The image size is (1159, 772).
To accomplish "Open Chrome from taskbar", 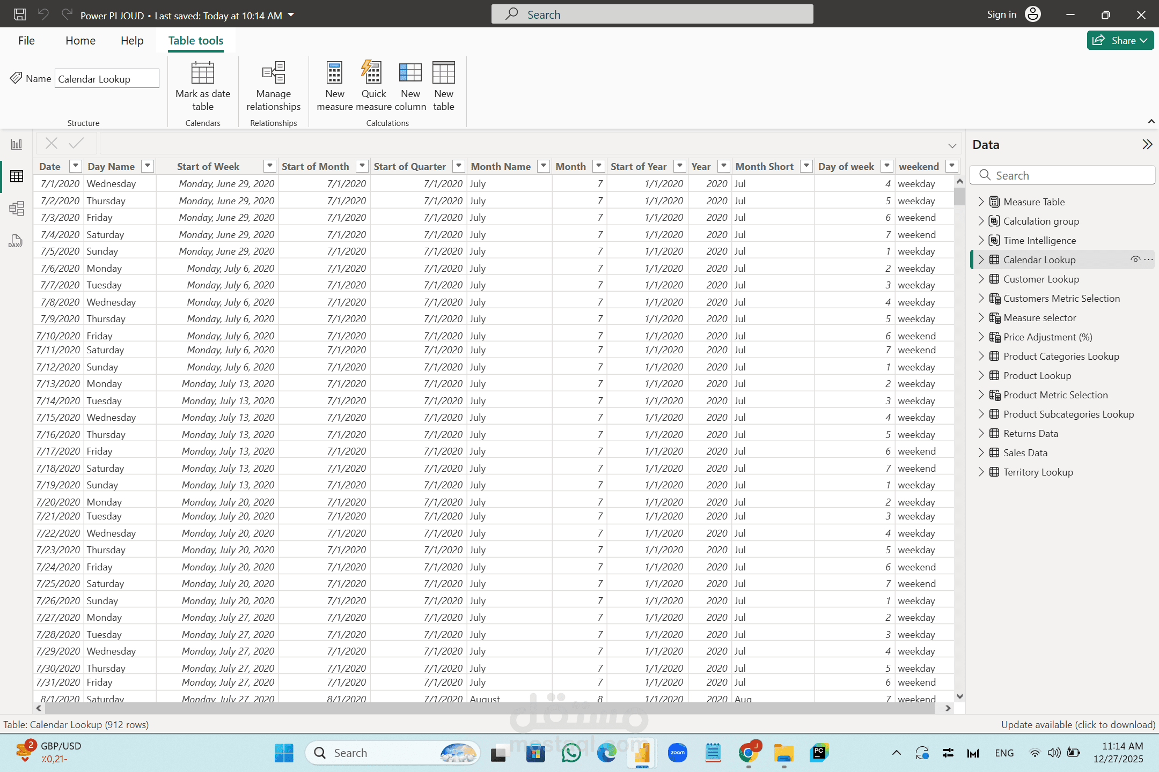I will [x=748, y=753].
